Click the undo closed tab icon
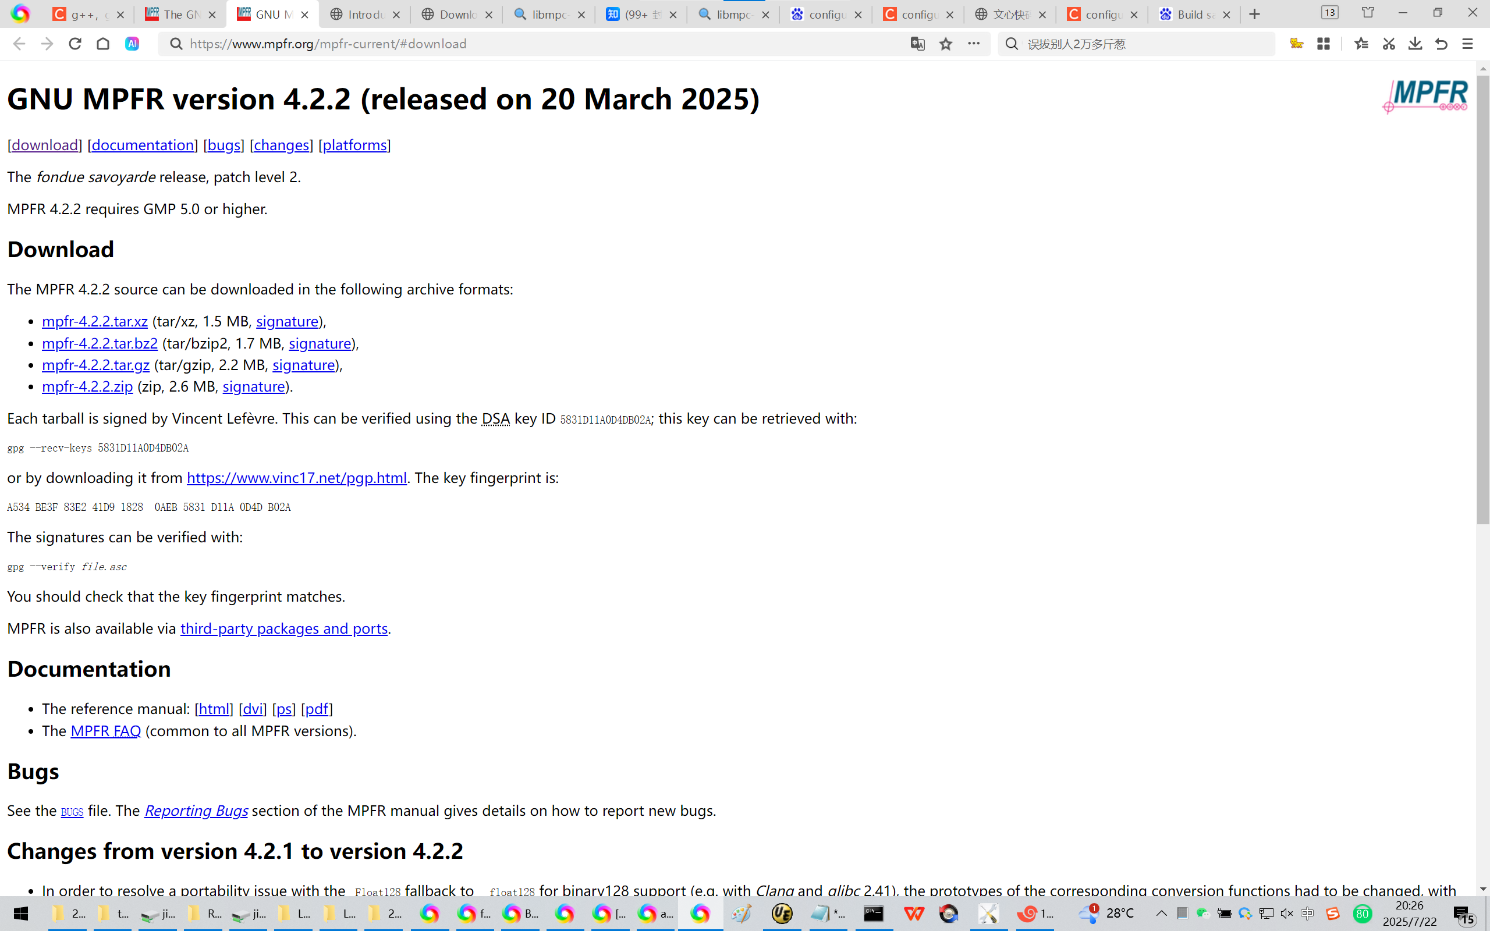Image resolution: width=1490 pixels, height=931 pixels. click(x=1441, y=44)
